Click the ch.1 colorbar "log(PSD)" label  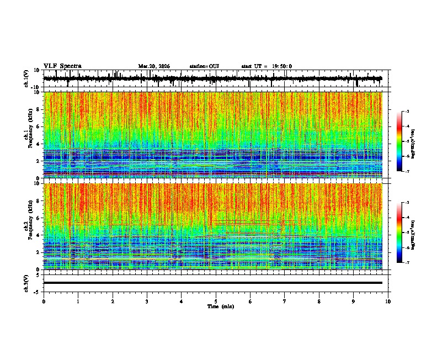point(413,144)
